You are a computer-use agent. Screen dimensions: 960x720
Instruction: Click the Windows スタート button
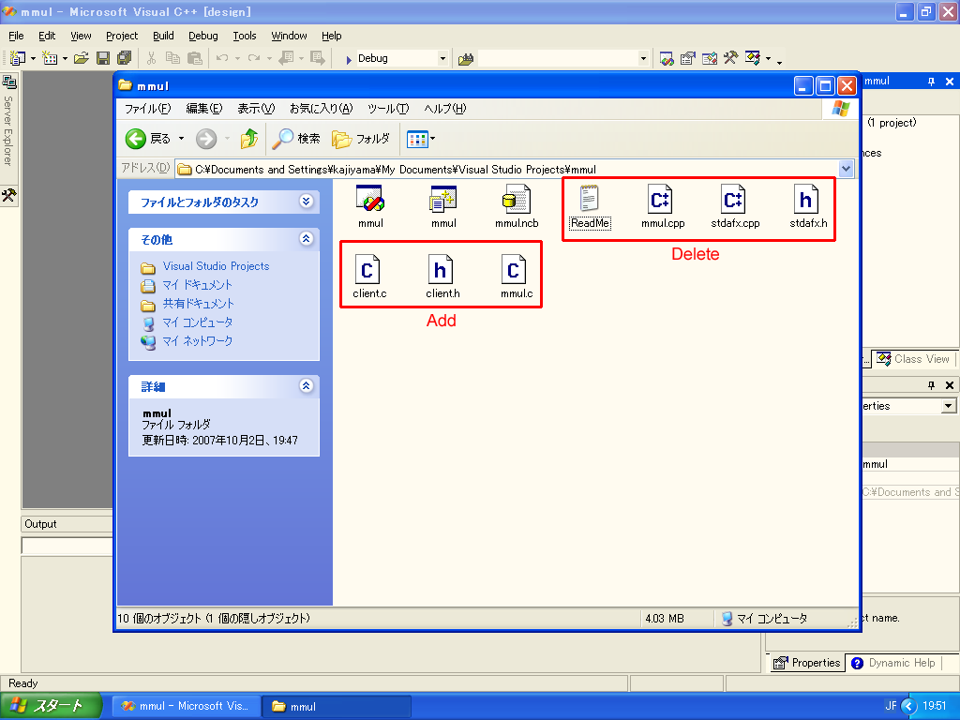click(x=52, y=706)
